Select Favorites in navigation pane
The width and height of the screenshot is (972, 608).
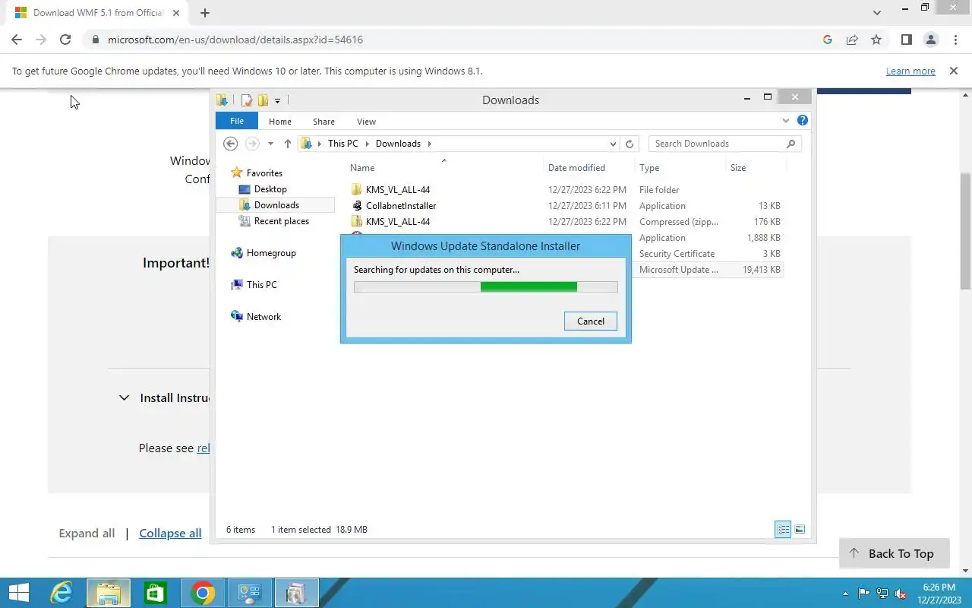[264, 173]
